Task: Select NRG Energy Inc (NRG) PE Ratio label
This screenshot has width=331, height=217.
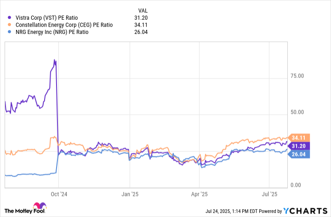Action: click(52, 32)
